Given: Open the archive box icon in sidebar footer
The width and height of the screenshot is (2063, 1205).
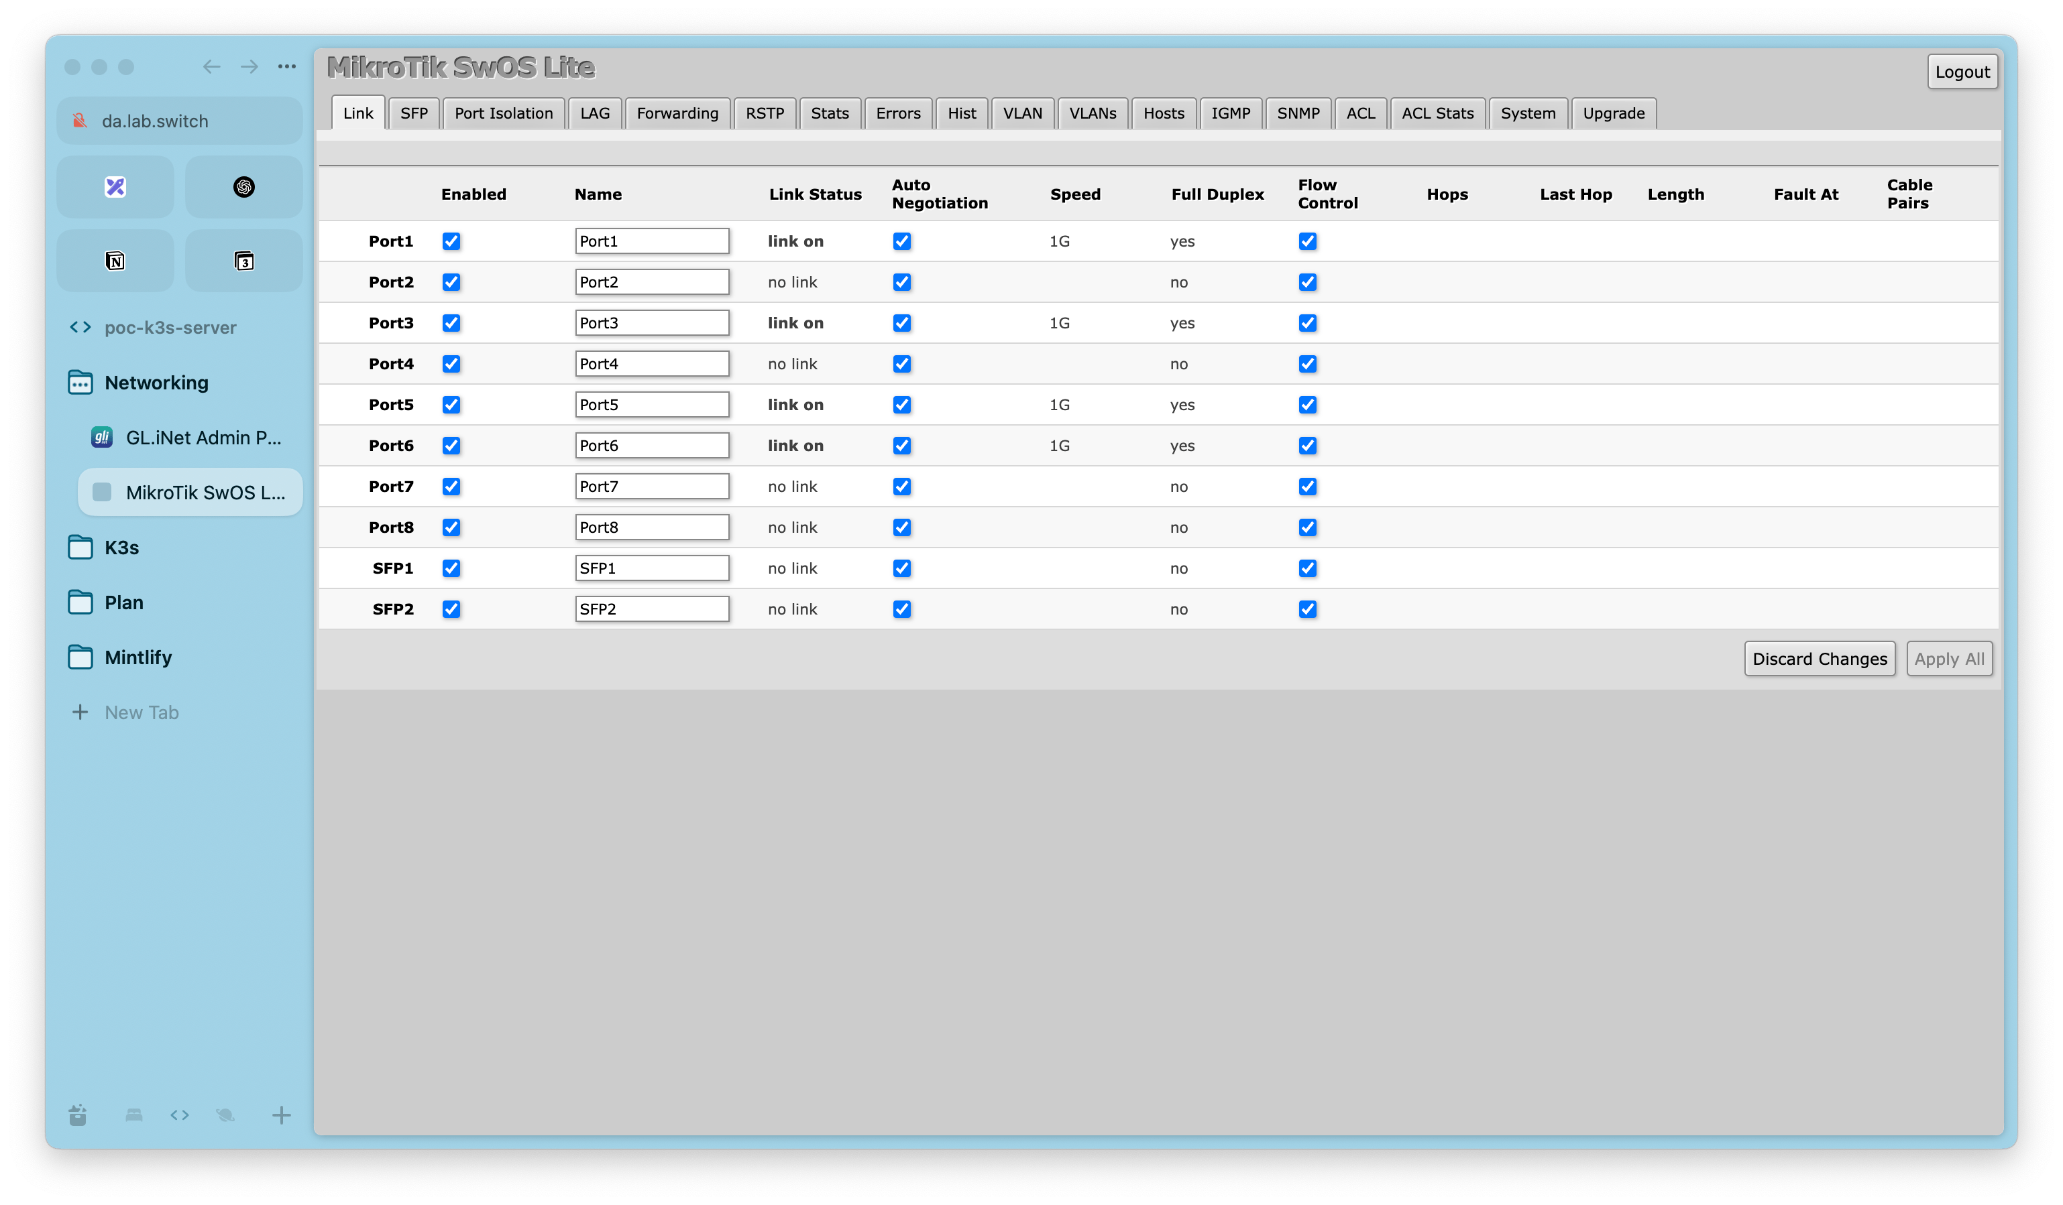Looking at the screenshot, I should point(78,1115).
